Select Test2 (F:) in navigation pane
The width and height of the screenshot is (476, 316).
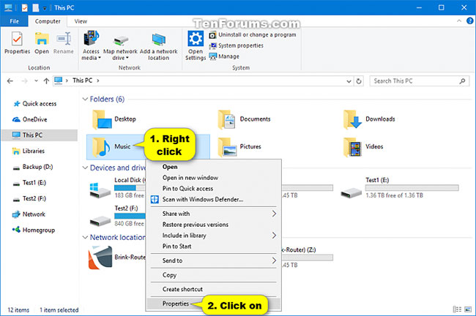point(29,198)
